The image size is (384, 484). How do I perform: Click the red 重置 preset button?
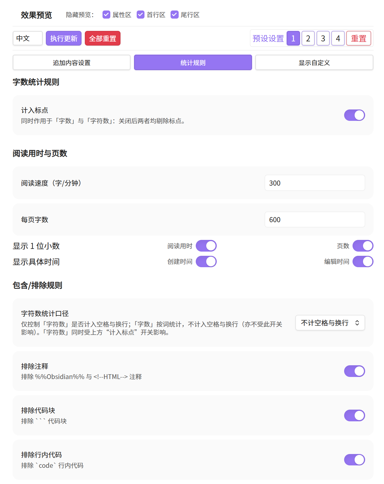pos(359,38)
